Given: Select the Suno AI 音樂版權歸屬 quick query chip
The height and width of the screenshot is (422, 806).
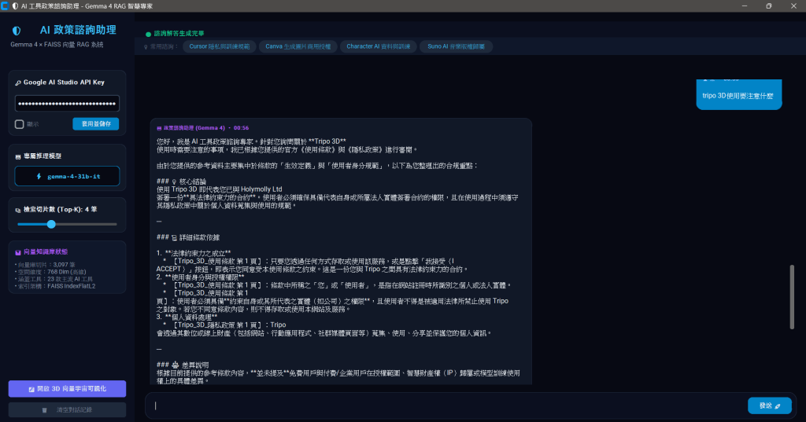Looking at the screenshot, I should pos(456,46).
